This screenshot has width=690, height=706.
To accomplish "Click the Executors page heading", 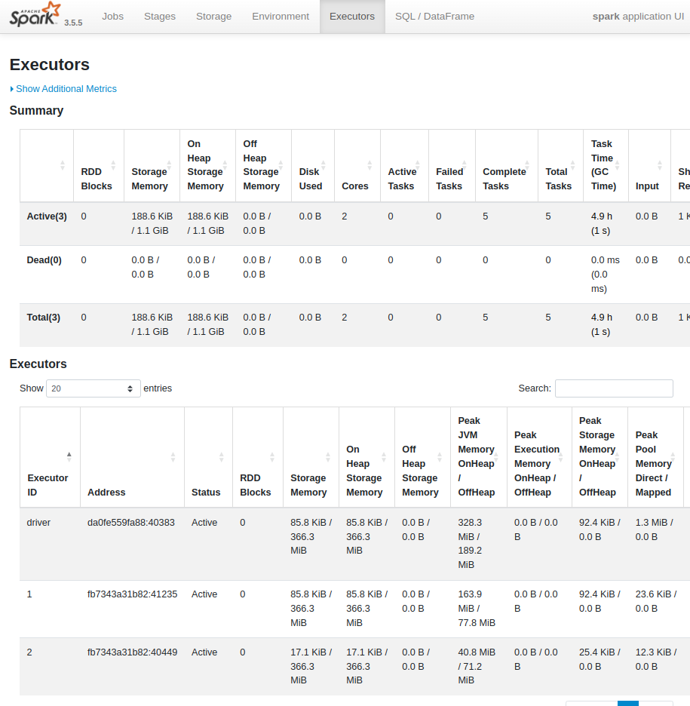I will coord(50,64).
